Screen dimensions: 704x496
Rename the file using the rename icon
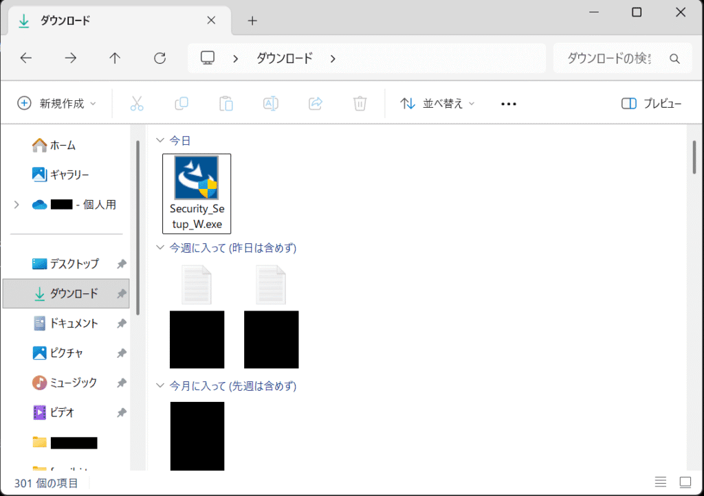[270, 103]
